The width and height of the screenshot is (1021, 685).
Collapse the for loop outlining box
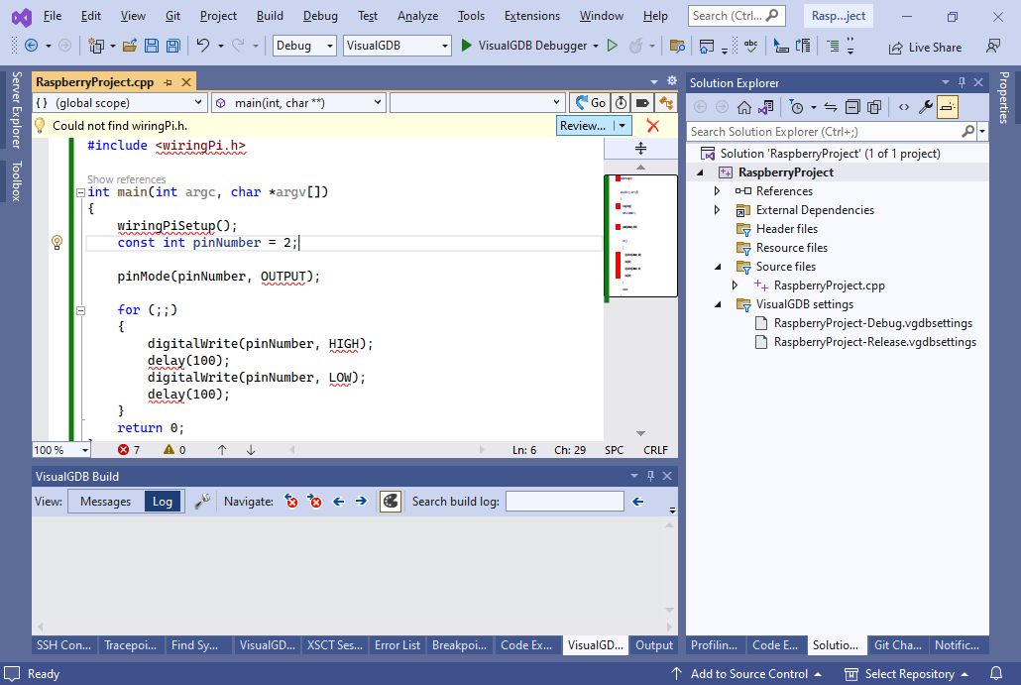click(x=80, y=310)
